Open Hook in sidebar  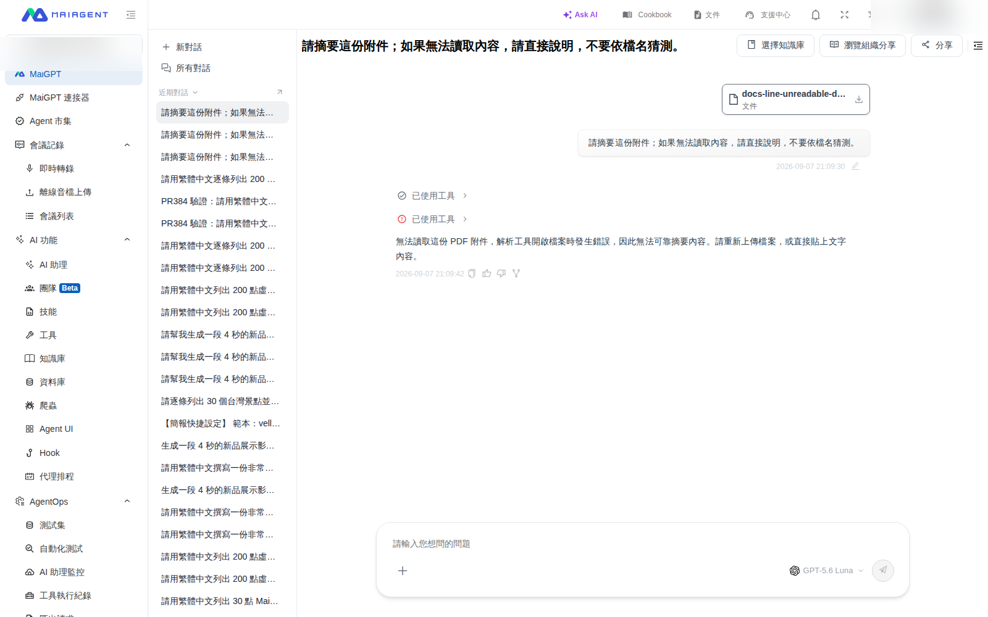(73, 453)
